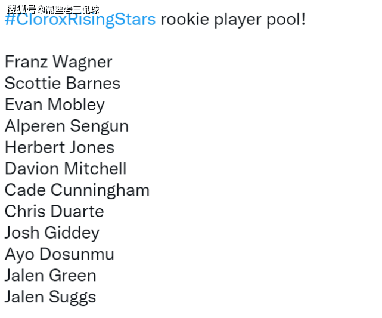The image size is (382, 318).
Task: Click the Jalen Green line
Action: [50, 276]
